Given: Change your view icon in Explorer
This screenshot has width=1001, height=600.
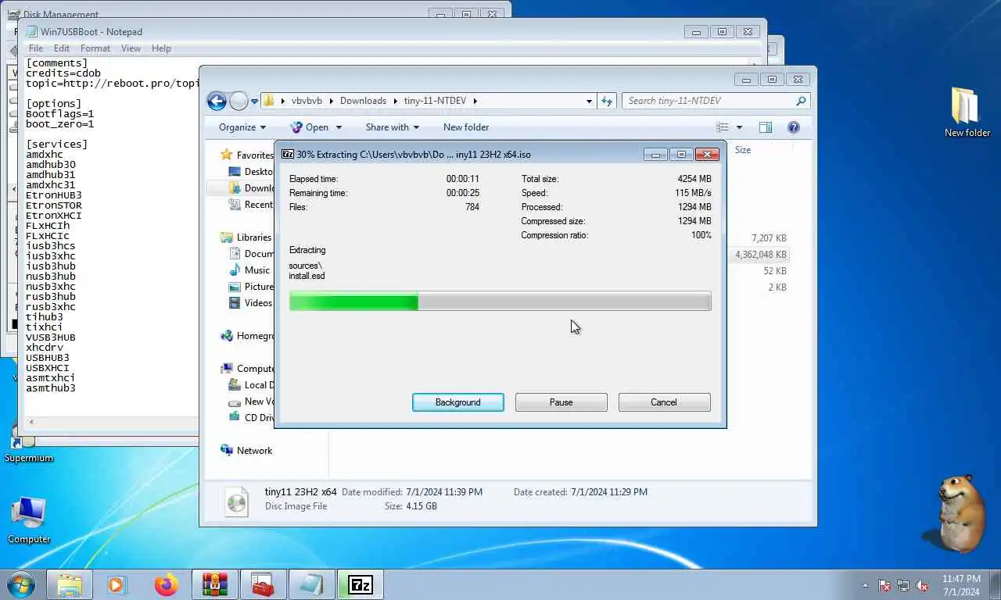Looking at the screenshot, I should pyautogui.click(x=722, y=127).
